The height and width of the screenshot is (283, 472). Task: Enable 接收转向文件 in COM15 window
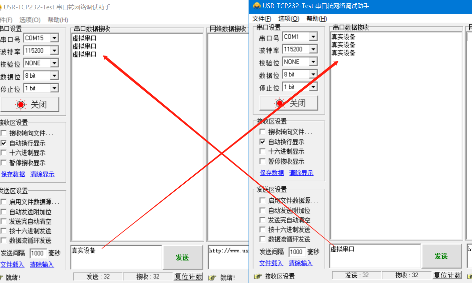click(3, 133)
